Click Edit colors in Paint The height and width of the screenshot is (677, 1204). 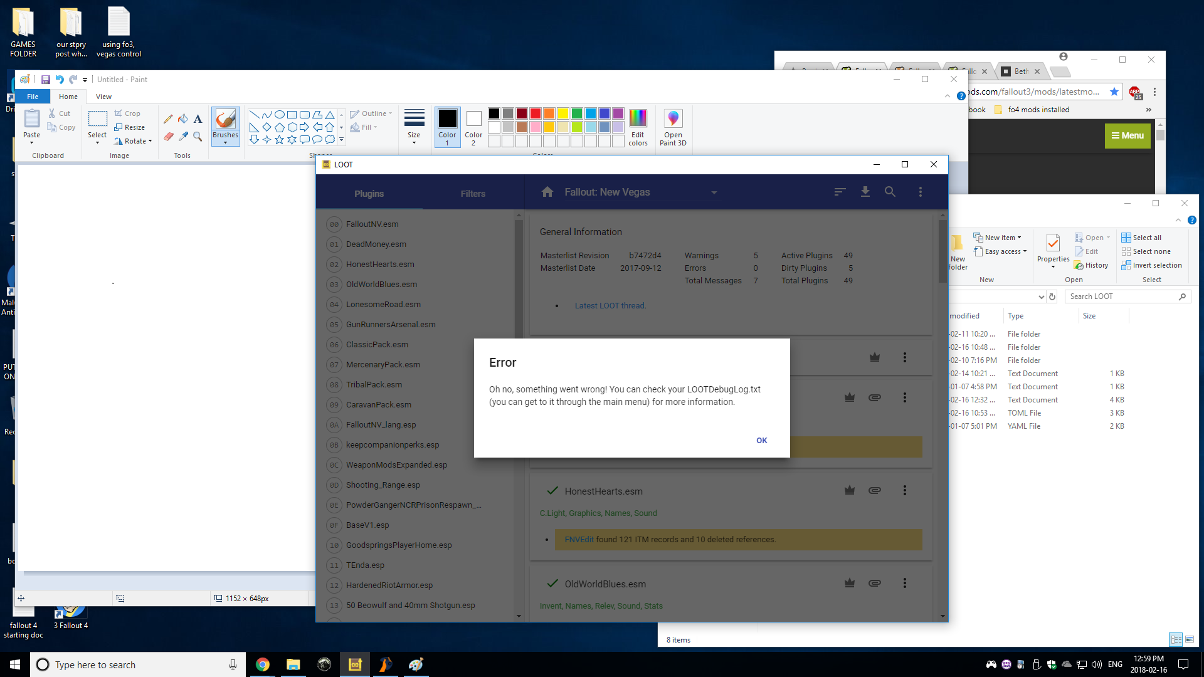coord(638,127)
